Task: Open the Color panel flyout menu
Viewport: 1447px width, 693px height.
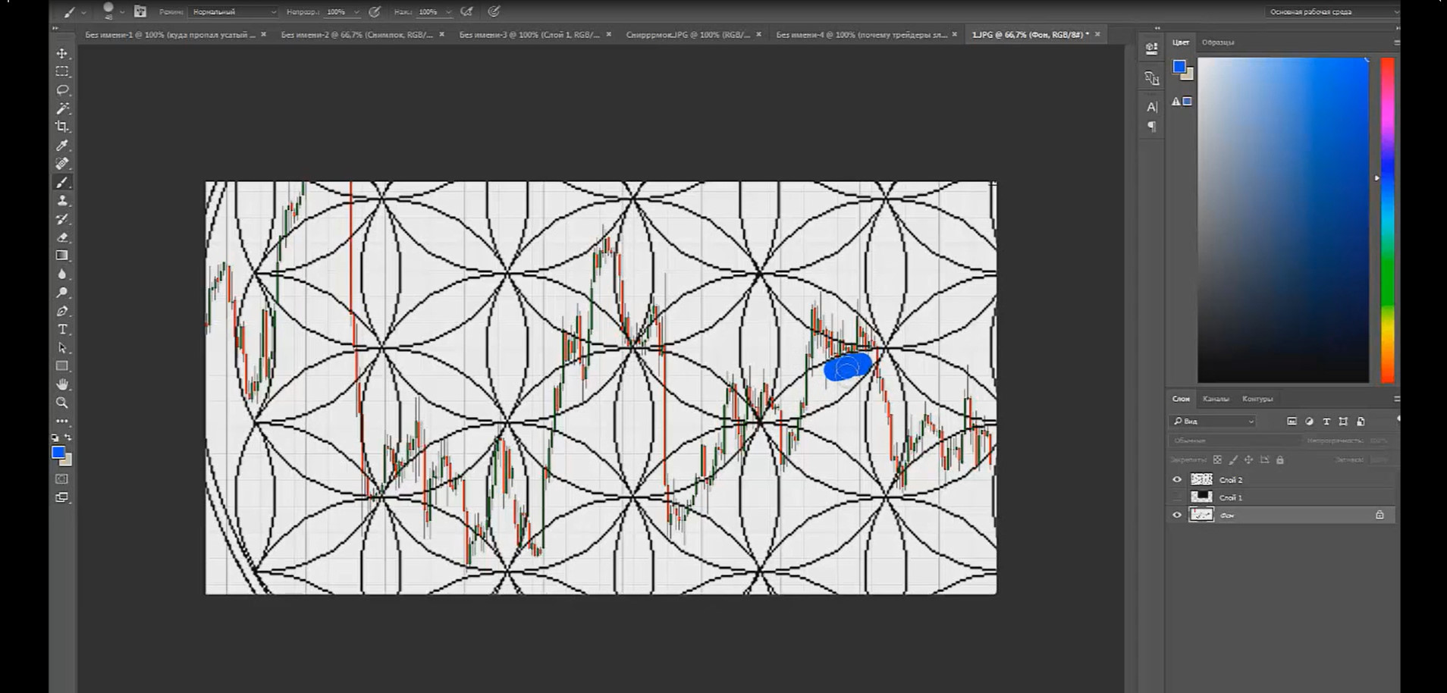Action: 1395,42
